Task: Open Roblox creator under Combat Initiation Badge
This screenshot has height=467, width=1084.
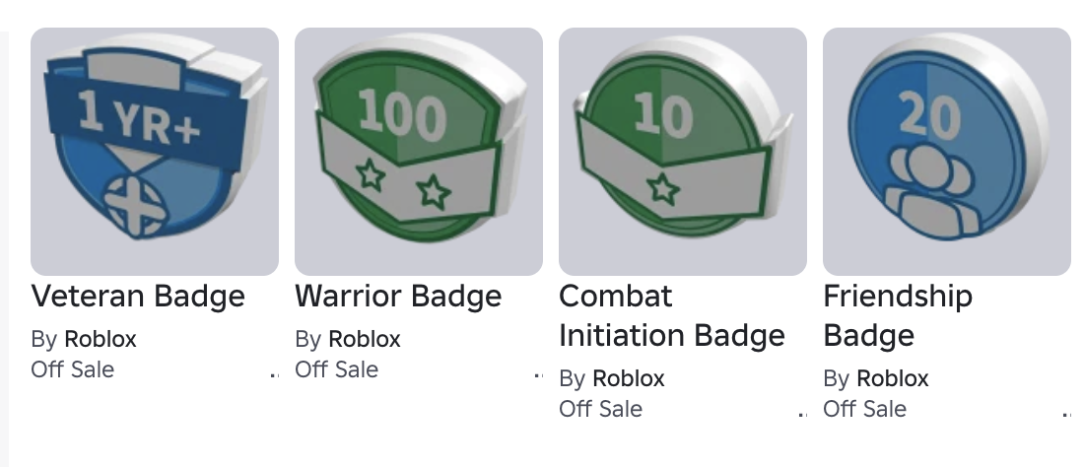Action: coord(629,378)
